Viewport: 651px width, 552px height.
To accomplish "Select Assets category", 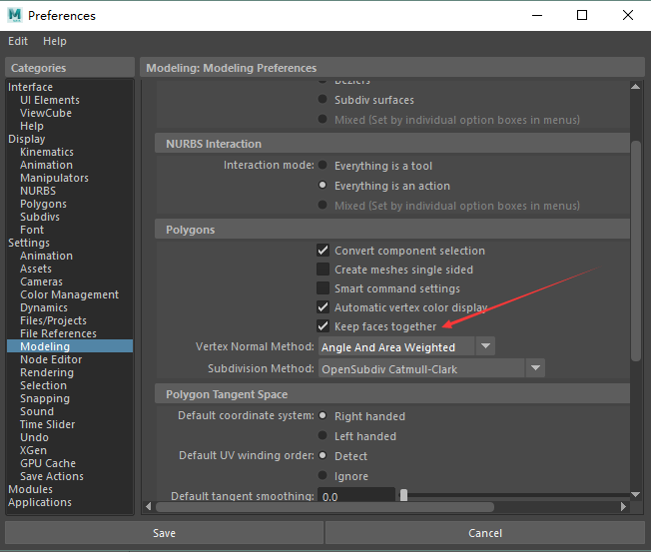I will click(36, 269).
